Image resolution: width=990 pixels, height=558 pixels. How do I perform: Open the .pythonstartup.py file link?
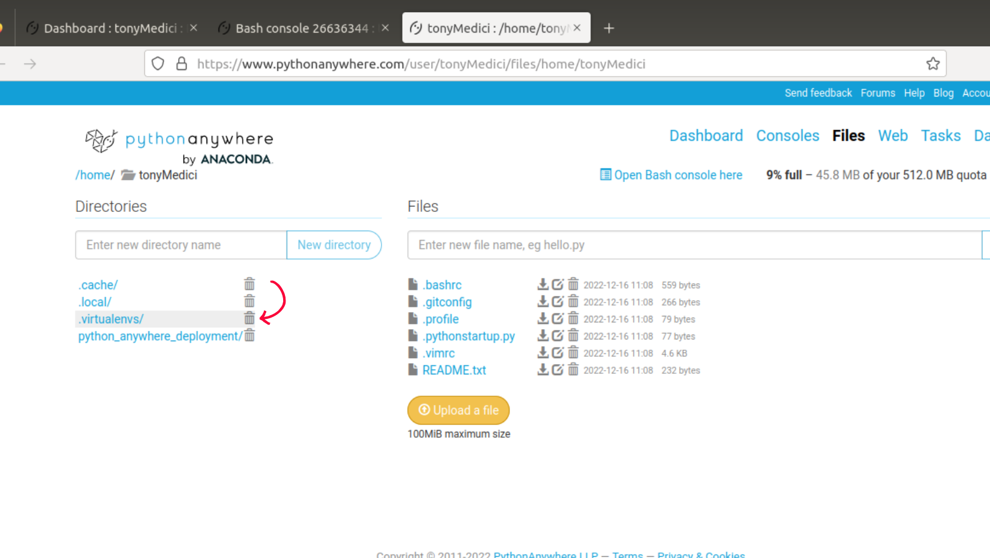tap(468, 336)
